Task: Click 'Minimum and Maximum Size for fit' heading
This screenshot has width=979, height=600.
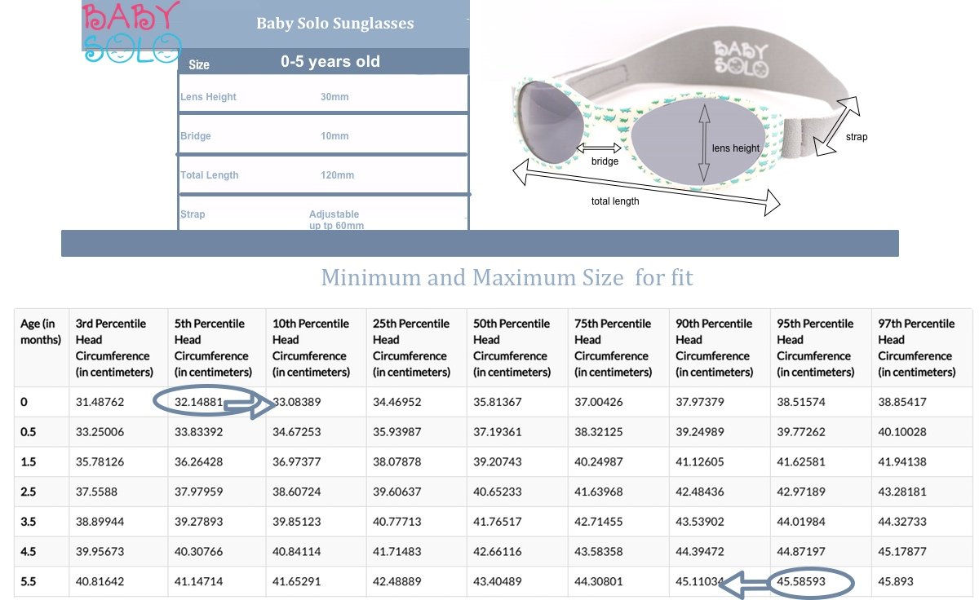Action: point(507,277)
